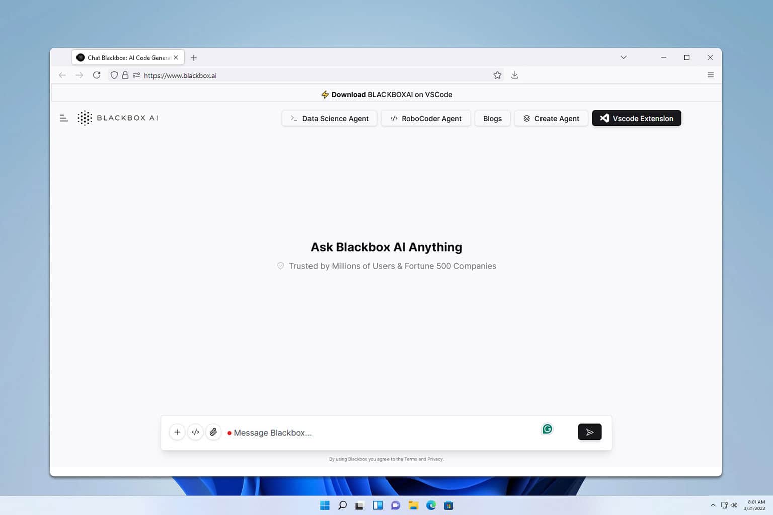Open Task View on the taskbar
Viewport: 773px width, 515px height.
359,505
